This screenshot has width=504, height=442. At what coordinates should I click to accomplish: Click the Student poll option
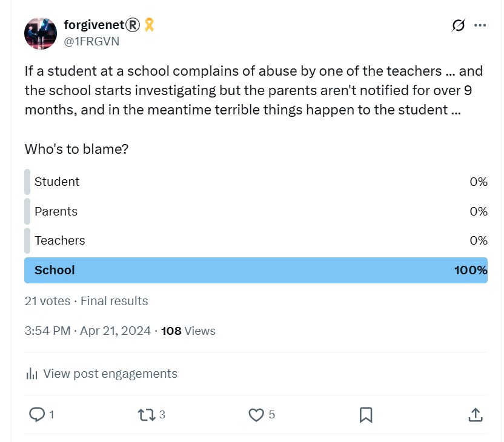256,182
